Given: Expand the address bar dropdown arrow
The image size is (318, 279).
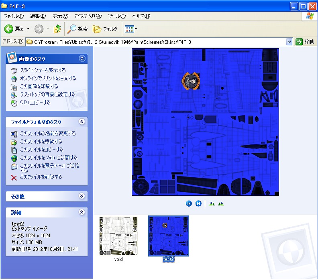Looking at the screenshot, I should [x=289, y=42].
